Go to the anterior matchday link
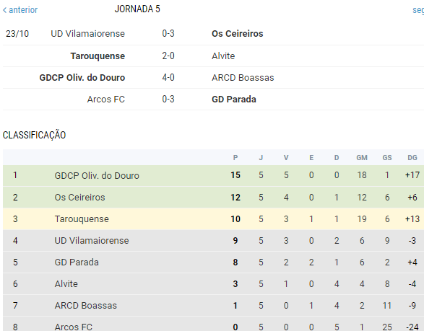The image size is (424, 331). pyautogui.click(x=20, y=10)
